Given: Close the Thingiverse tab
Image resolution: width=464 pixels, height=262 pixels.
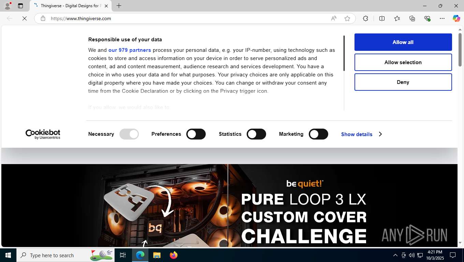Looking at the screenshot, I should pos(106,6).
